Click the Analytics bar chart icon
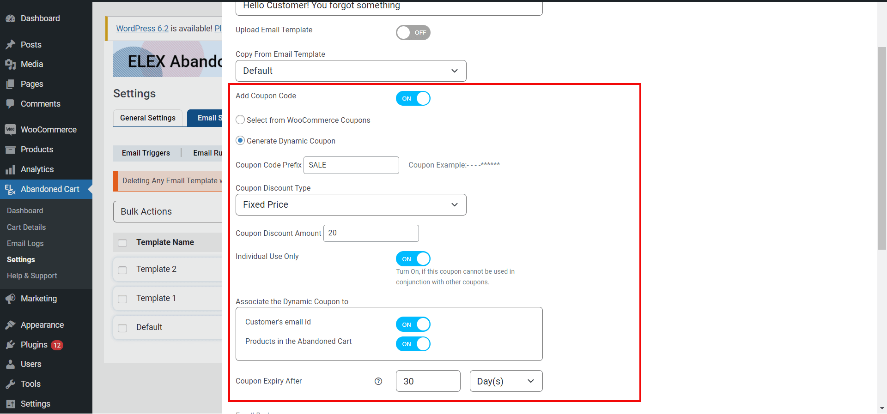 (x=10, y=170)
